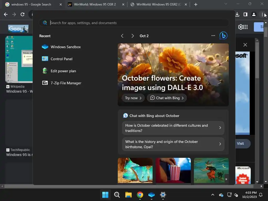The image size is (268, 201).
Task: Open Settings gear app in taskbar
Action: [163, 195]
